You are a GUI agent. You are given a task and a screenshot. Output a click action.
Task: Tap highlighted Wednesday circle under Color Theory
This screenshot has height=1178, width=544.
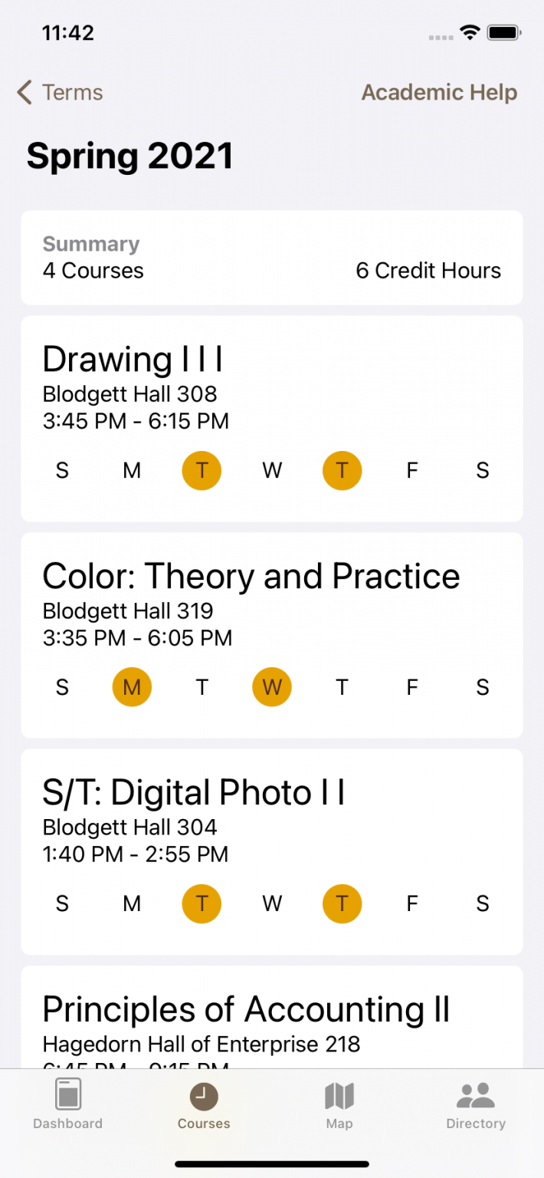point(272,687)
